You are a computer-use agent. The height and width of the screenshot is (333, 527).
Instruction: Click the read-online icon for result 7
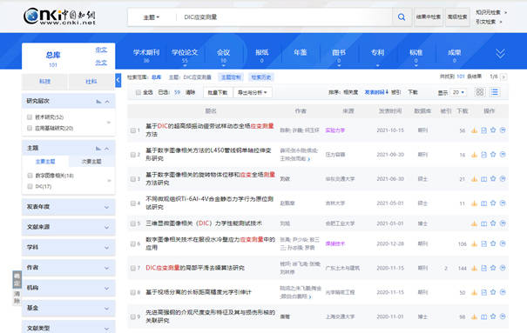483,268
